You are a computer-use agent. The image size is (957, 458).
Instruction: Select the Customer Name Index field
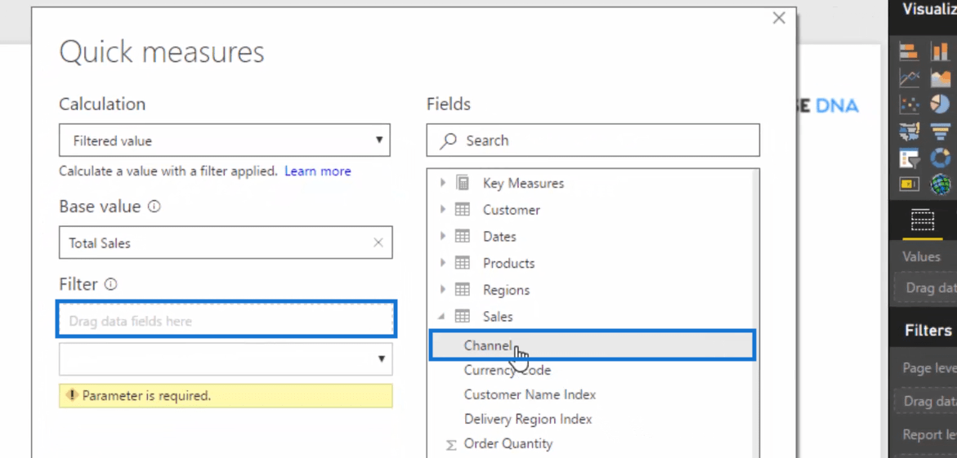(530, 394)
